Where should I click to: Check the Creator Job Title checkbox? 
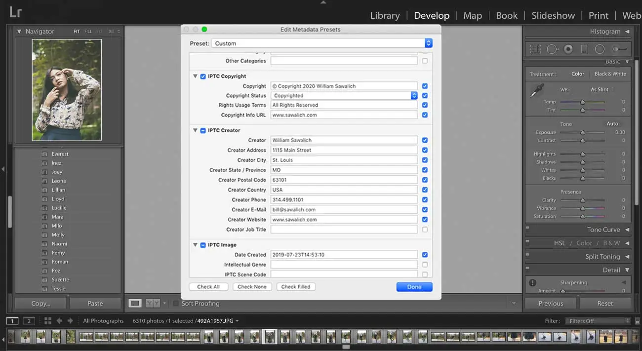[425, 230]
